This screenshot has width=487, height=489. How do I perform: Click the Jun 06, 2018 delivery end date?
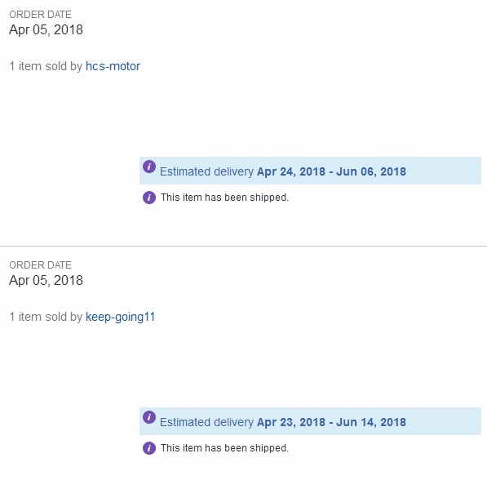(371, 171)
